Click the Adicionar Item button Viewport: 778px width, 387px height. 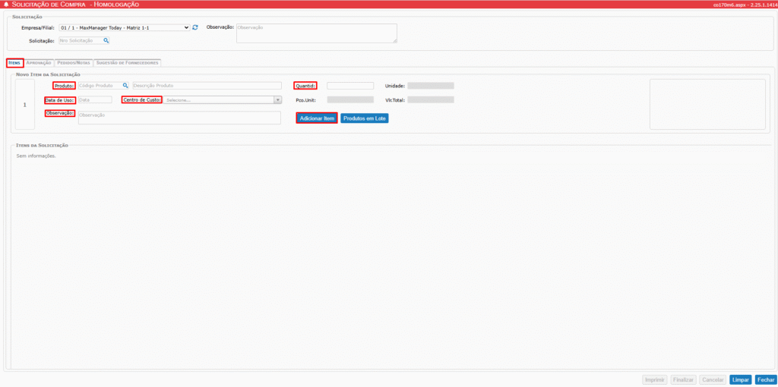(x=317, y=118)
